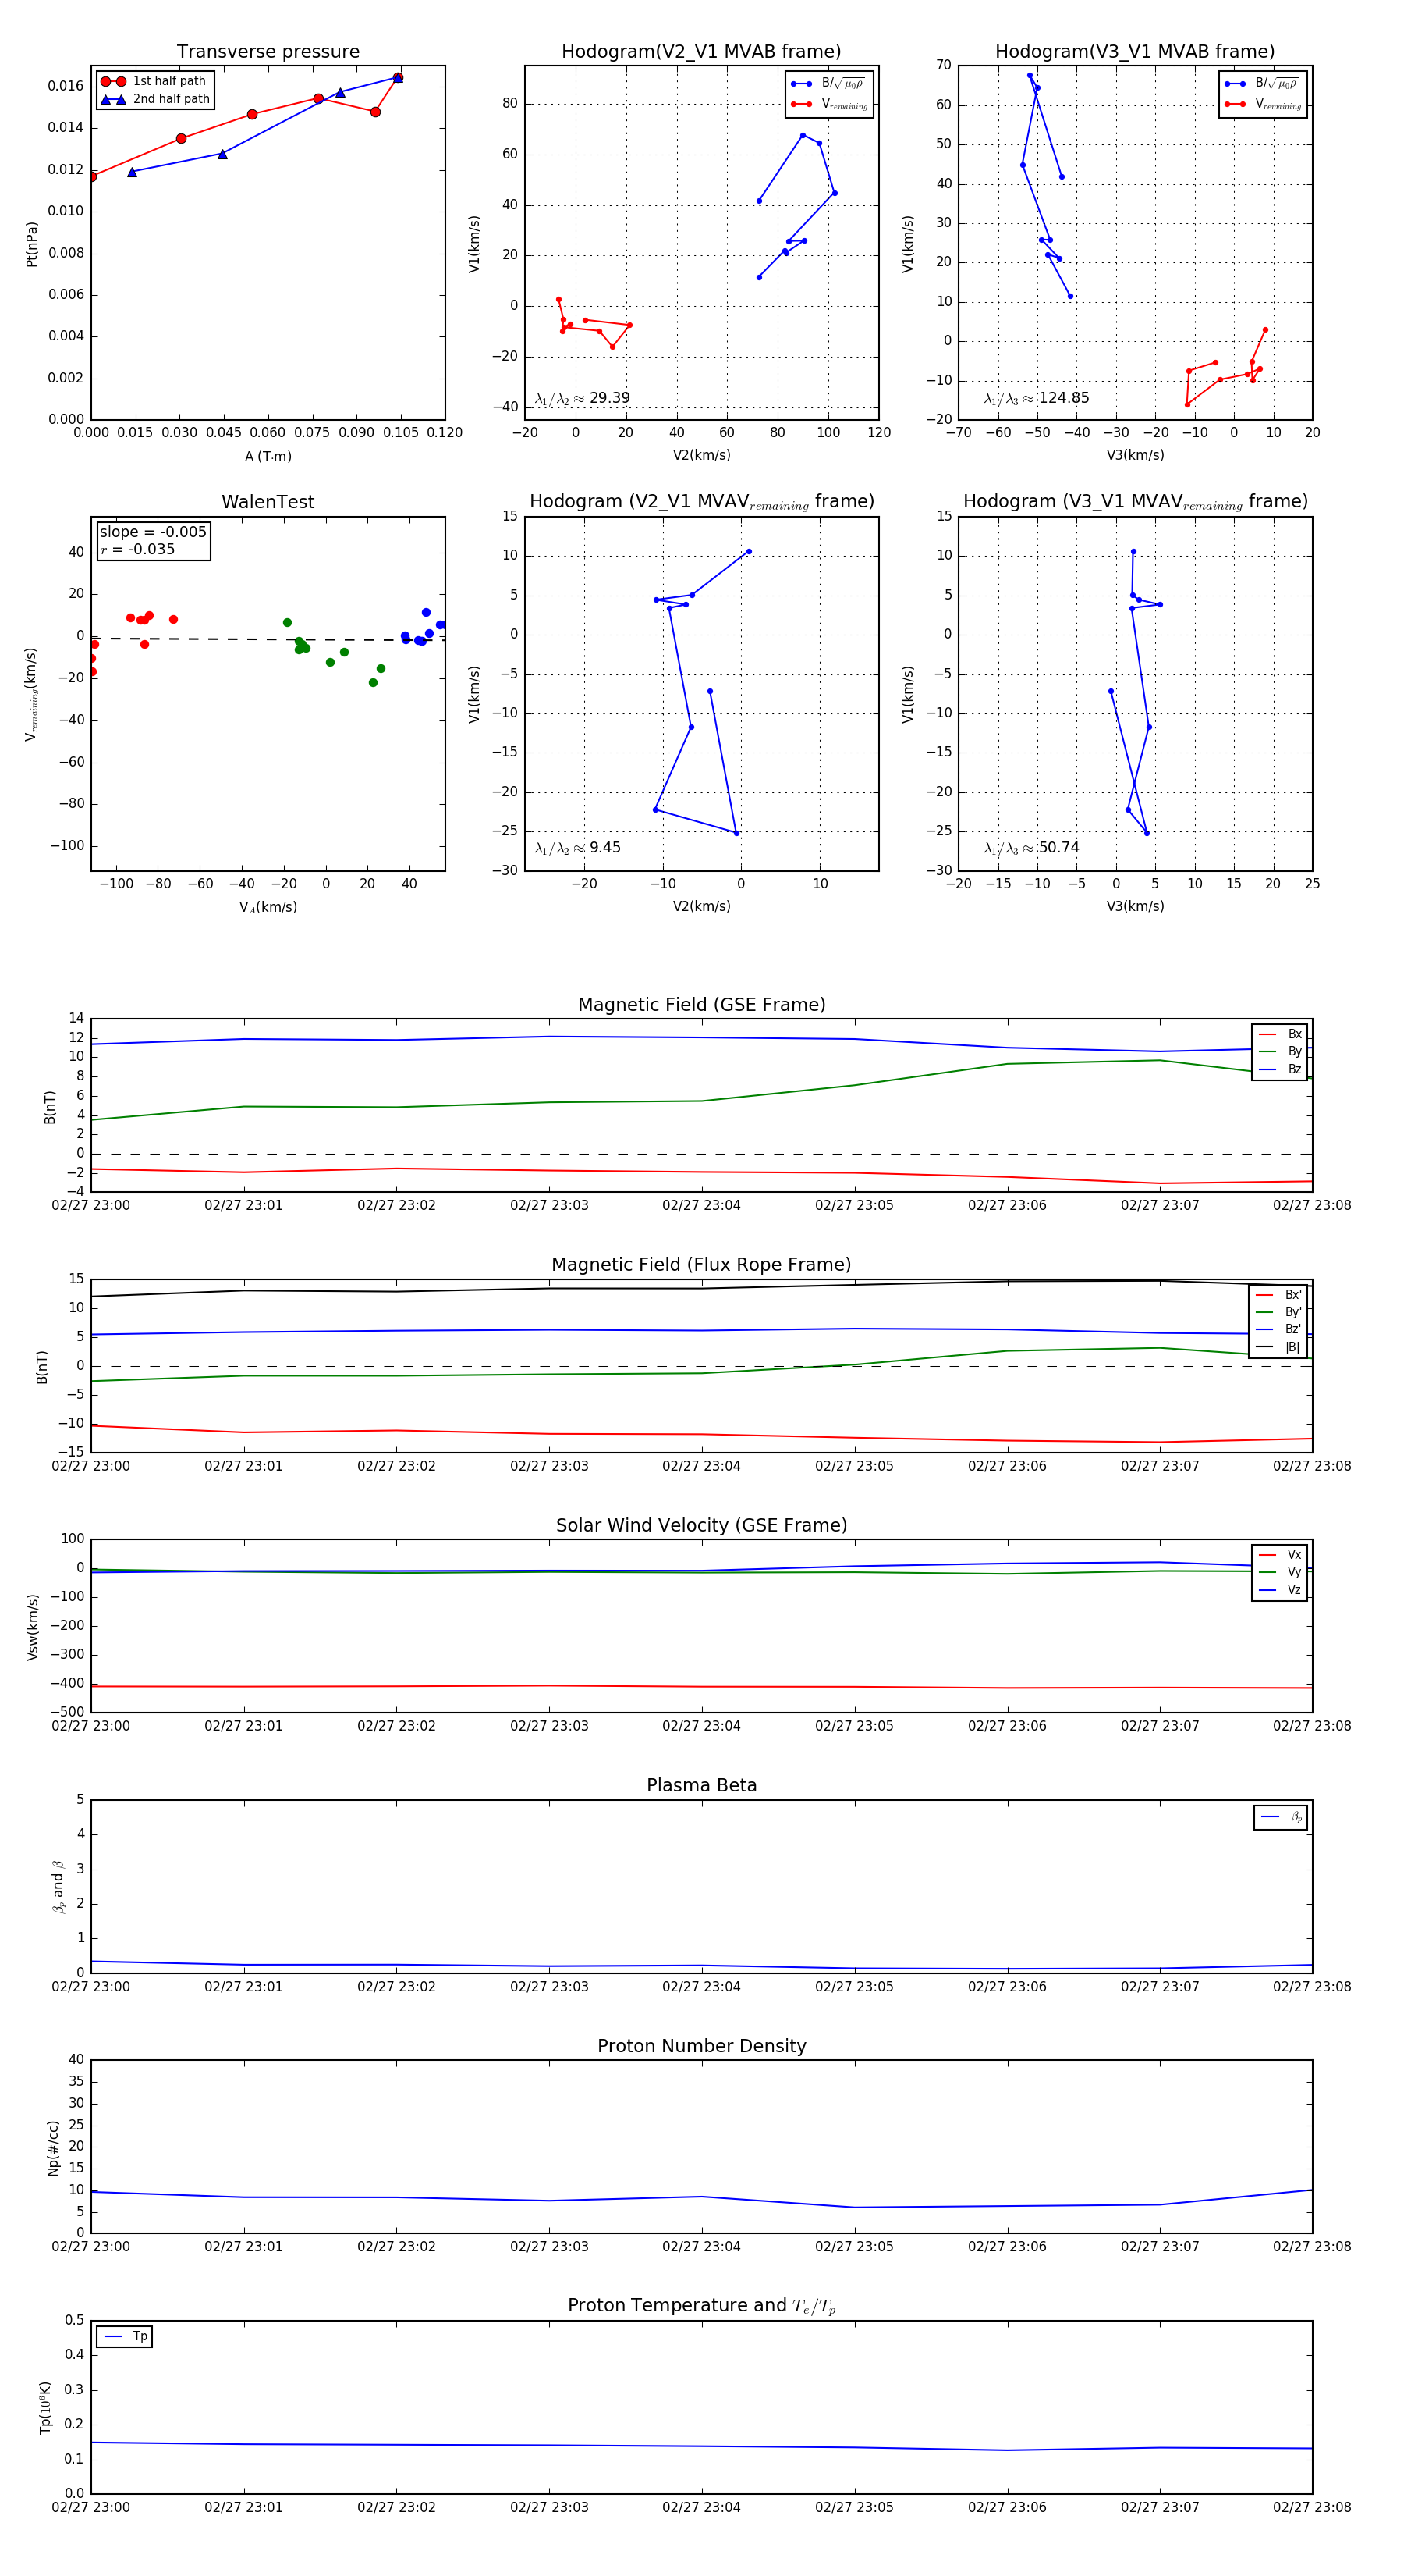This screenshot has height=2576, width=1404.
Task: Click the Tp legend in Proton Temperature plot
Action: 125,2336
